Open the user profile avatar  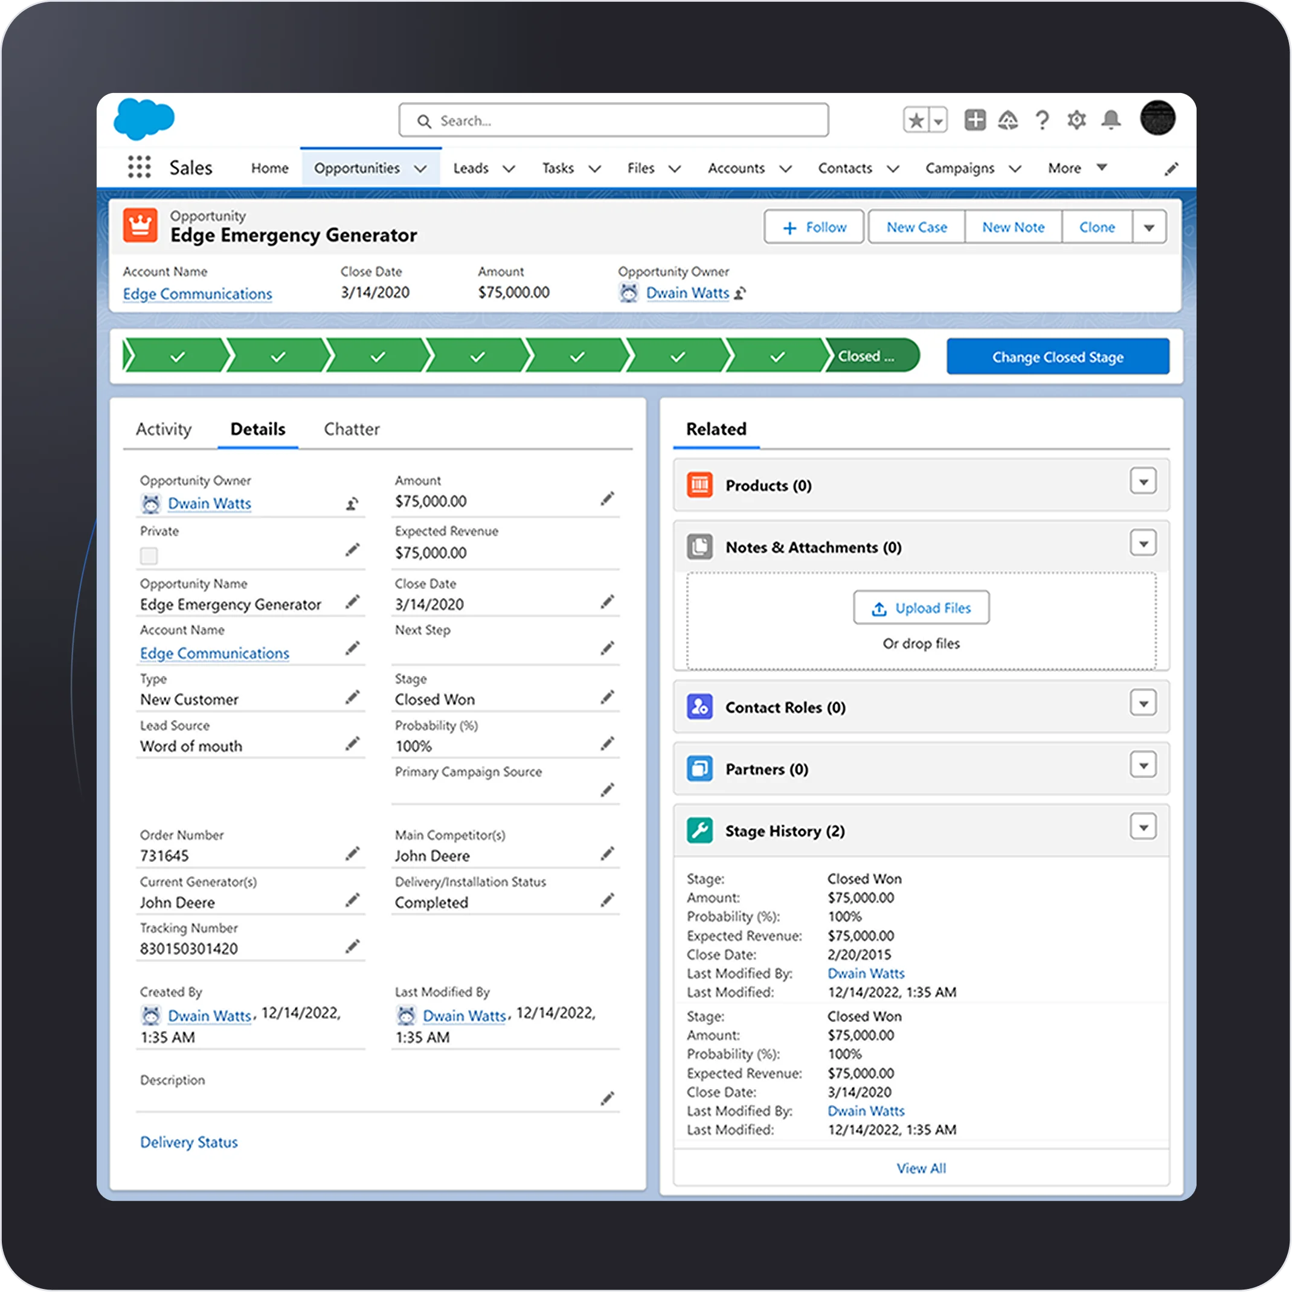click(x=1157, y=118)
